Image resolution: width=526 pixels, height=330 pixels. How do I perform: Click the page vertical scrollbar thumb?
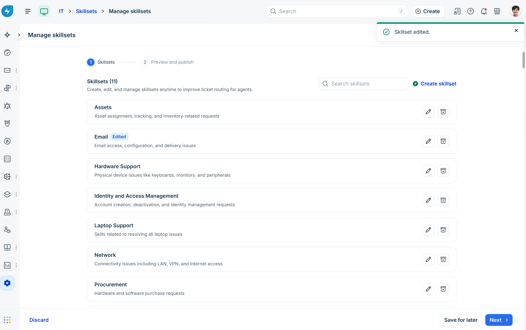(524, 60)
